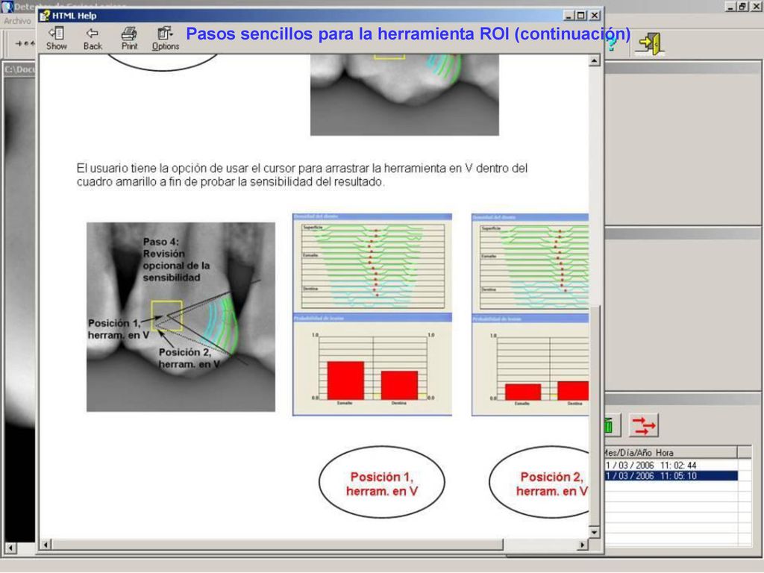
Task: Click the Posición 2, herram. en V oval
Action: [539, 483]
